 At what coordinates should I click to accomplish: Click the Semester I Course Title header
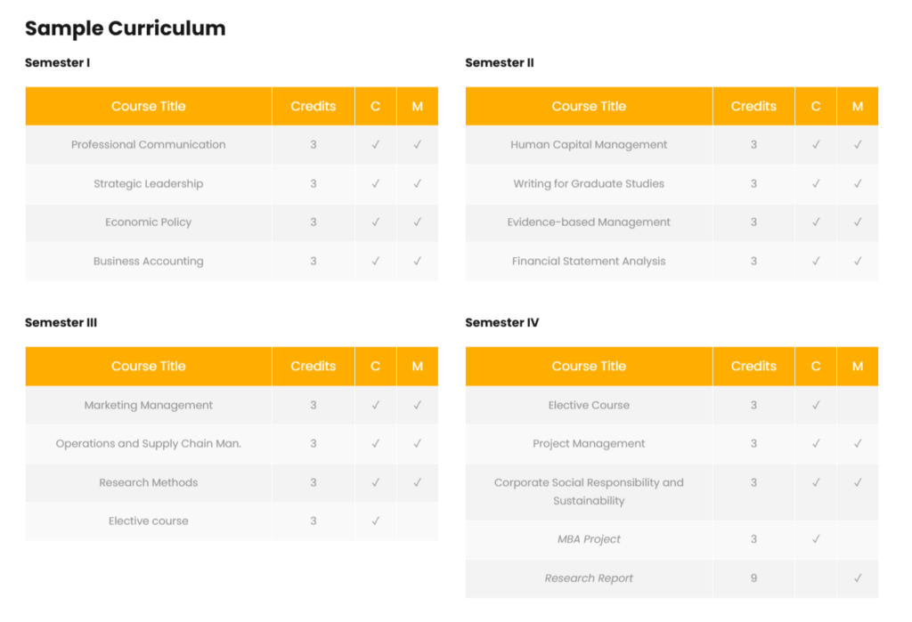coord(148,107)
